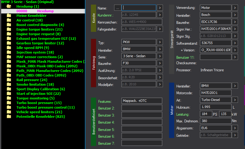The image size is (245, 149).
Task: Click the ellipsis button next to Name
Action: [117, 8]
